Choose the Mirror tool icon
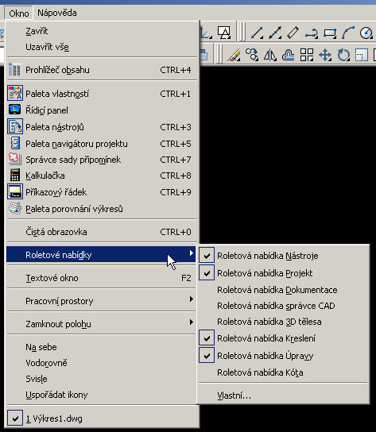This screenshot has height=432, width=376. (x=270, y=55)
